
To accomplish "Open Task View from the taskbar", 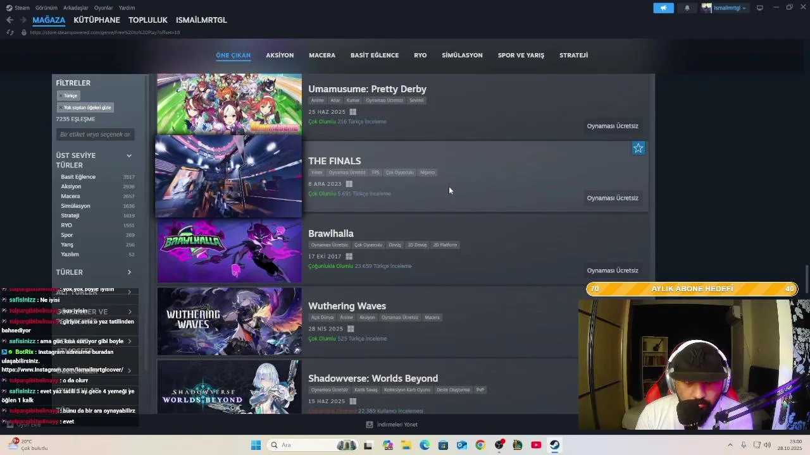I will pos(368,445).
